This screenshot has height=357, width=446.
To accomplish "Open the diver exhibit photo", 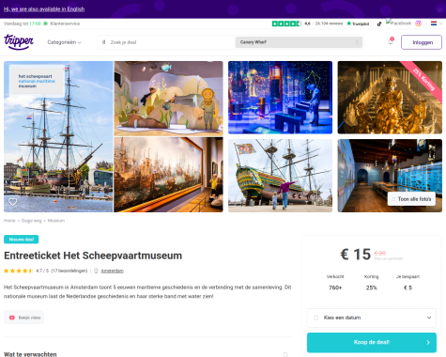I will pos(168,99).
